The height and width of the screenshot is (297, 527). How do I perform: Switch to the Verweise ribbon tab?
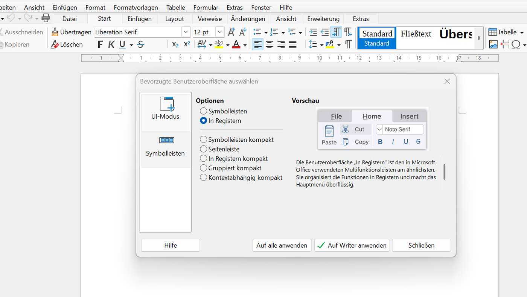tap(210, 18)
